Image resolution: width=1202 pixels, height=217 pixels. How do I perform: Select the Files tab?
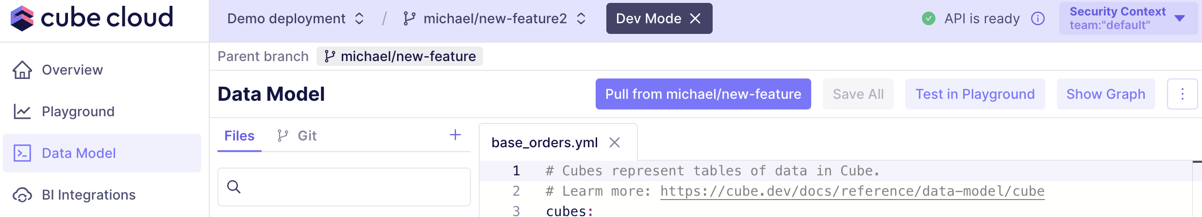239,136
